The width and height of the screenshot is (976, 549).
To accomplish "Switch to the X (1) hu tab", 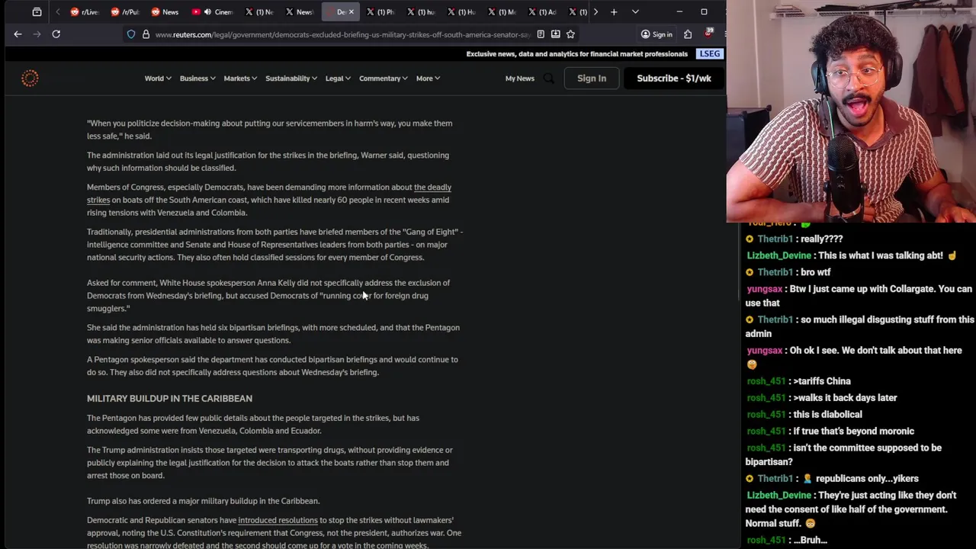I will pos(420,12).
